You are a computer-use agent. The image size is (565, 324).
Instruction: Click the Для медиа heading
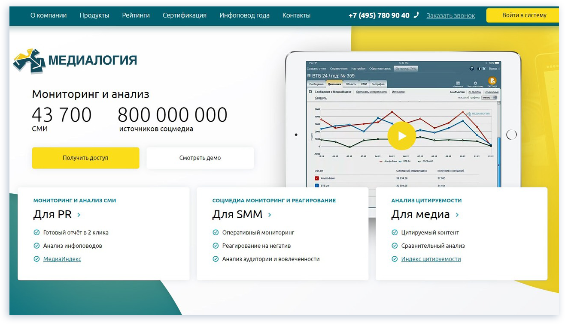point(420,214)
